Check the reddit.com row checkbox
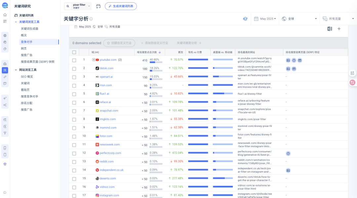Viewport: 357px width, 198px height. [x=74, y=162]
